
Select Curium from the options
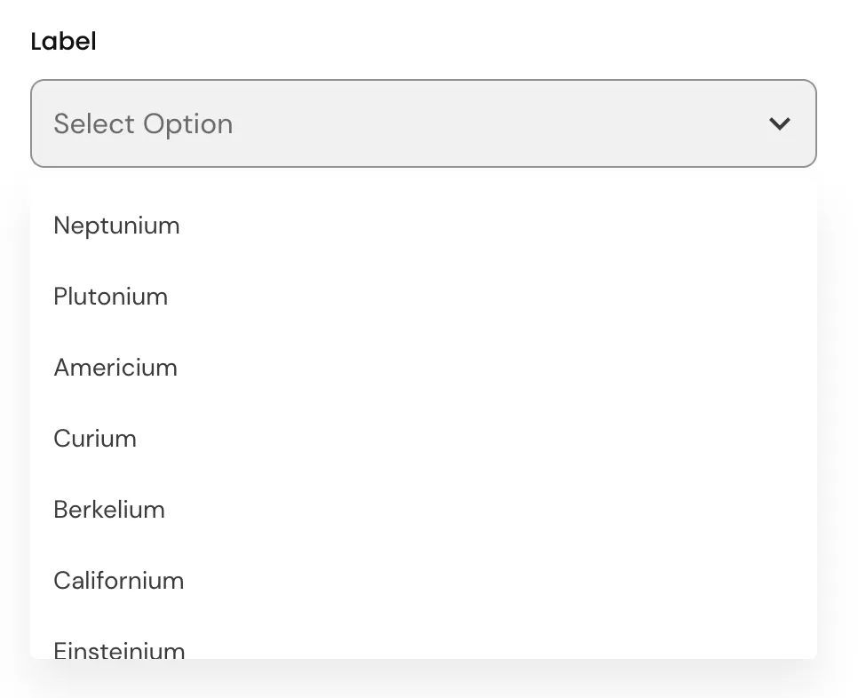[x=95, y=439]
